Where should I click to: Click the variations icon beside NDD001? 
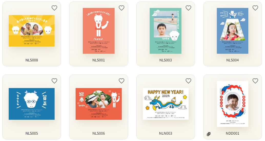(x=209, y=134)
